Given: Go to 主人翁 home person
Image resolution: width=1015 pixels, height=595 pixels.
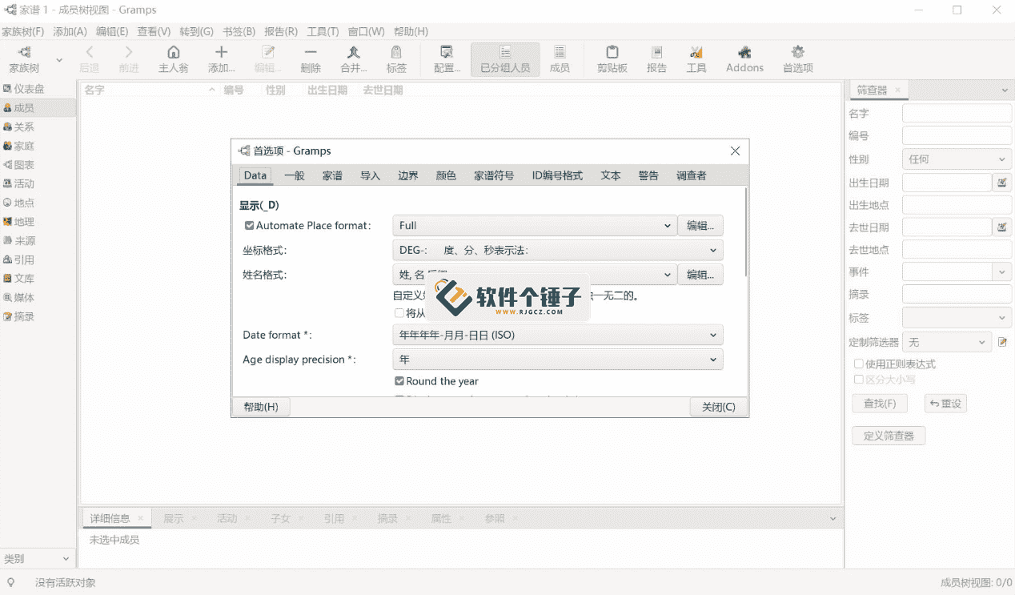Looking at the screenshot, I should point(174,59).
